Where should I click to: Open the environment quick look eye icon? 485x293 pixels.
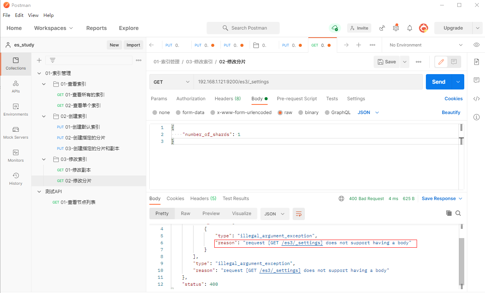pyautogui.click(x=477, y=45)
